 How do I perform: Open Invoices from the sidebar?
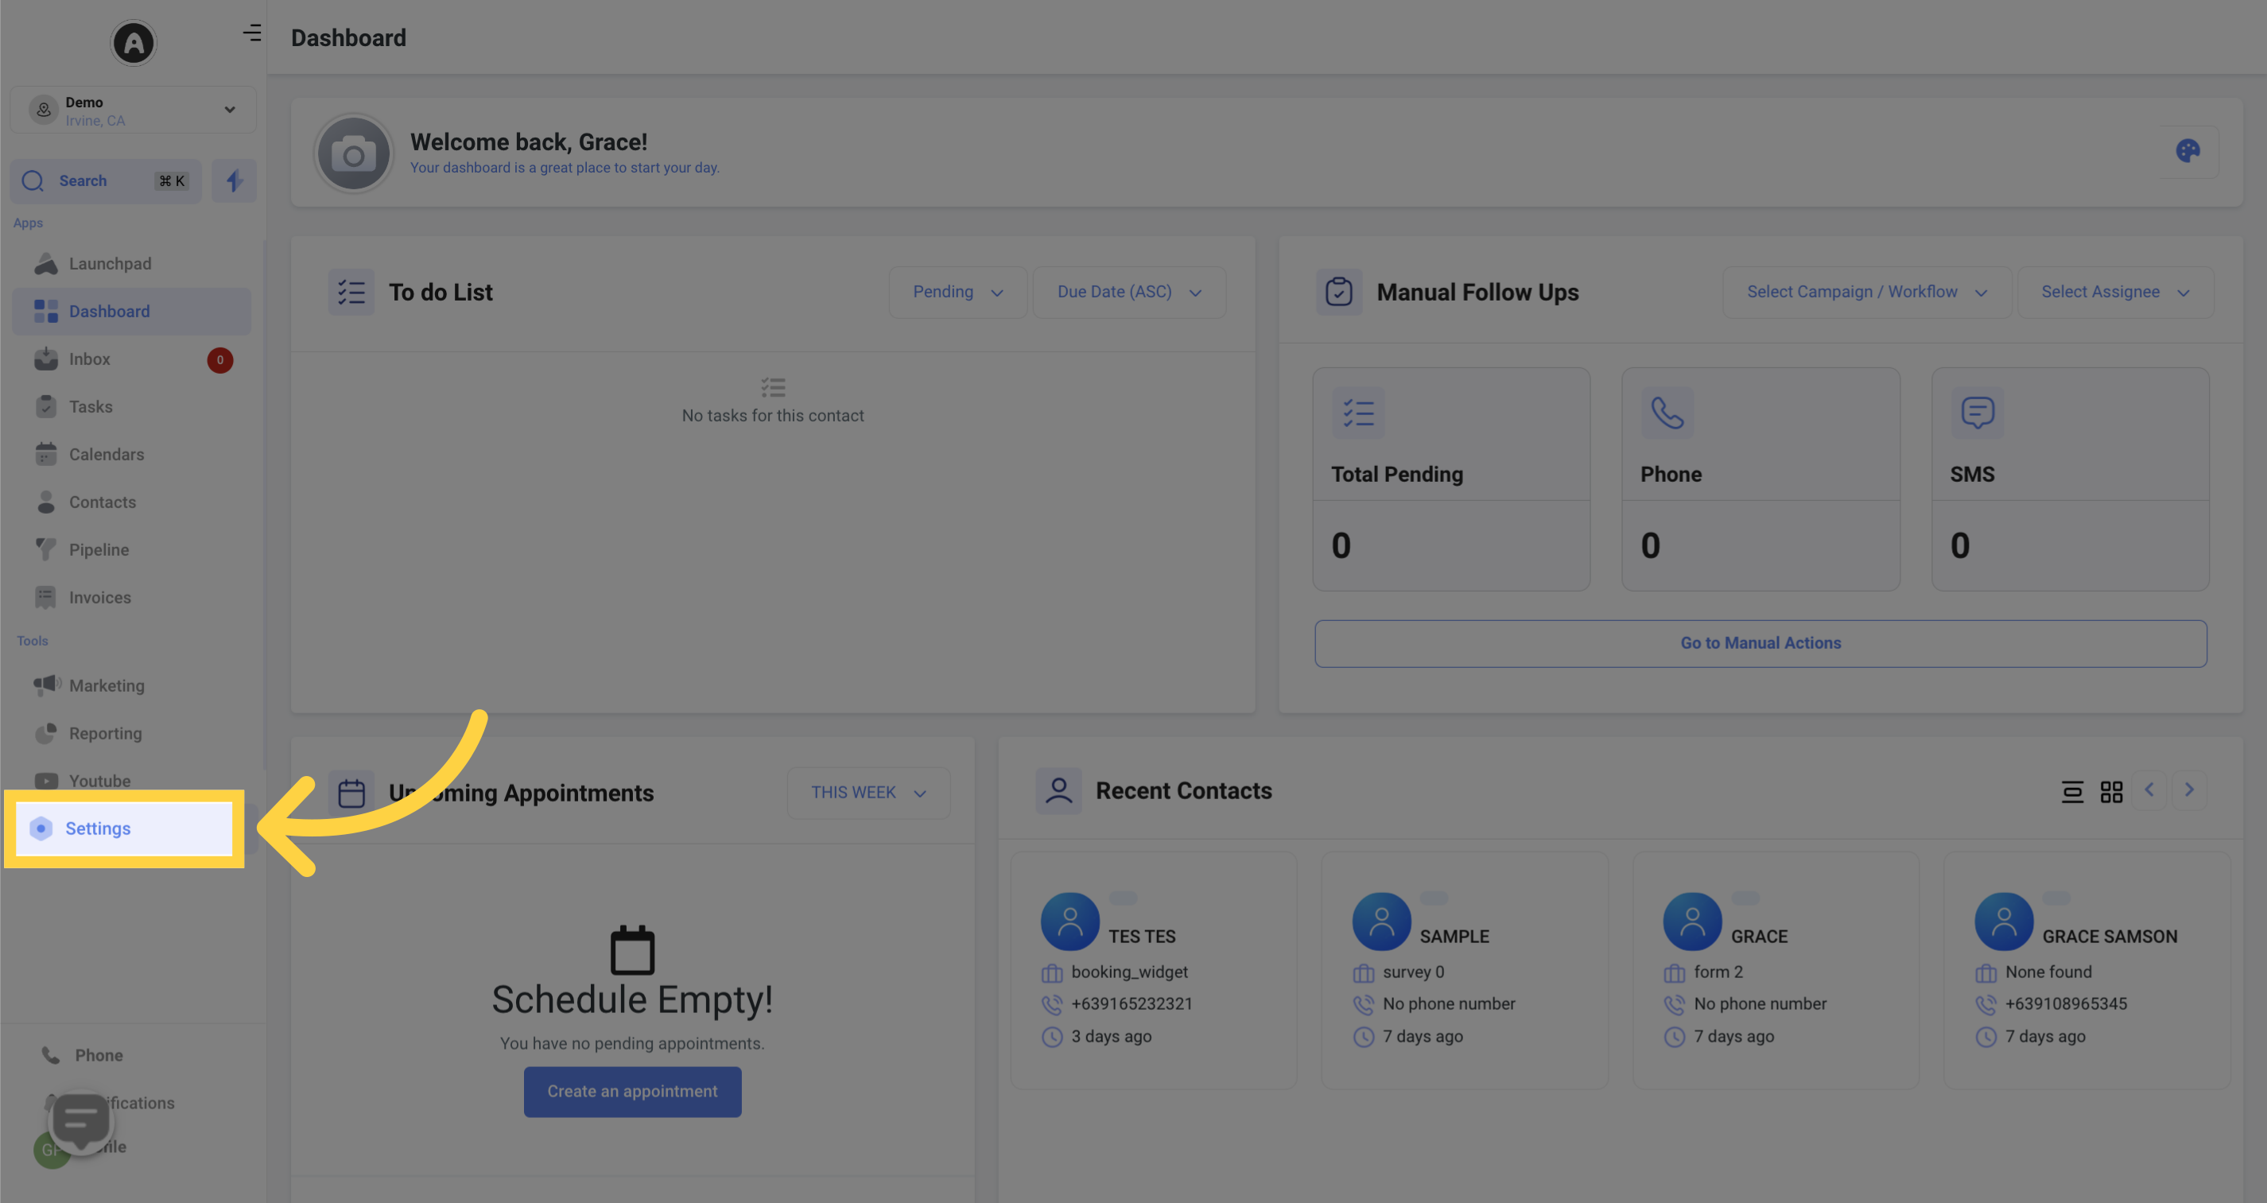(x=132, y=596)
